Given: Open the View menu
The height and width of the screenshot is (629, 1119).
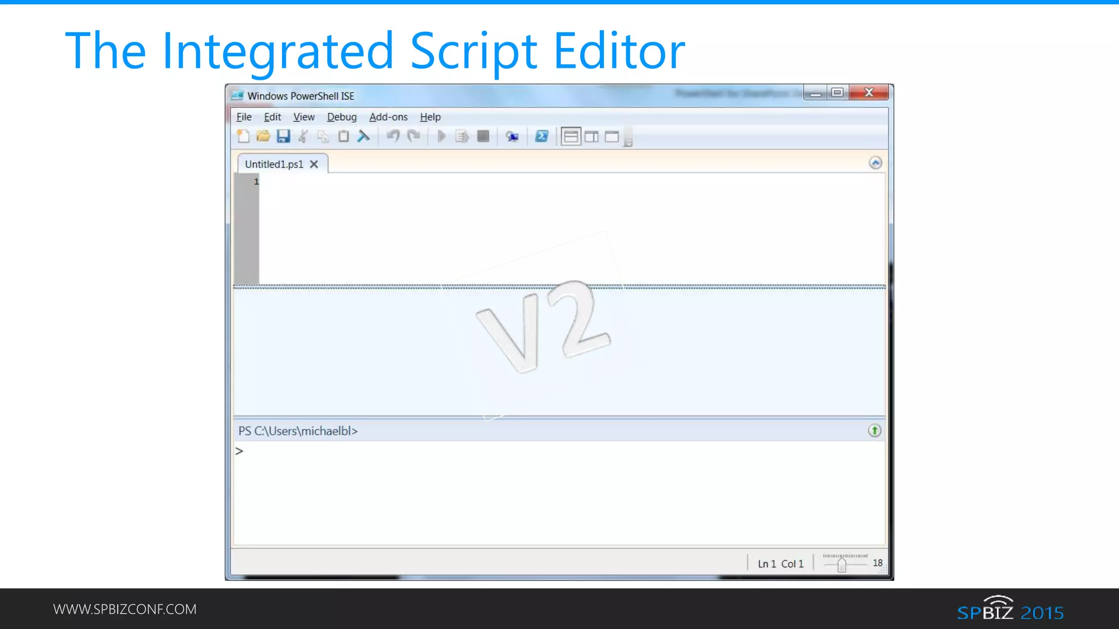Looking at the screenshot, I should [304, 117].
